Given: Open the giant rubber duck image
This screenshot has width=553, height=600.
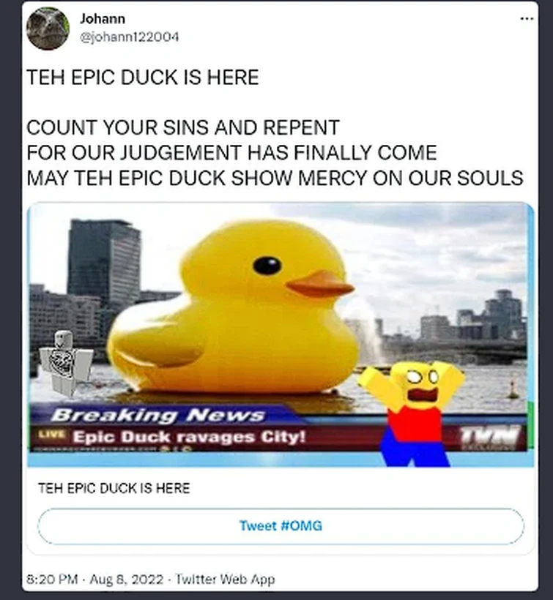Looking at the screenshot, I should 281,334.
